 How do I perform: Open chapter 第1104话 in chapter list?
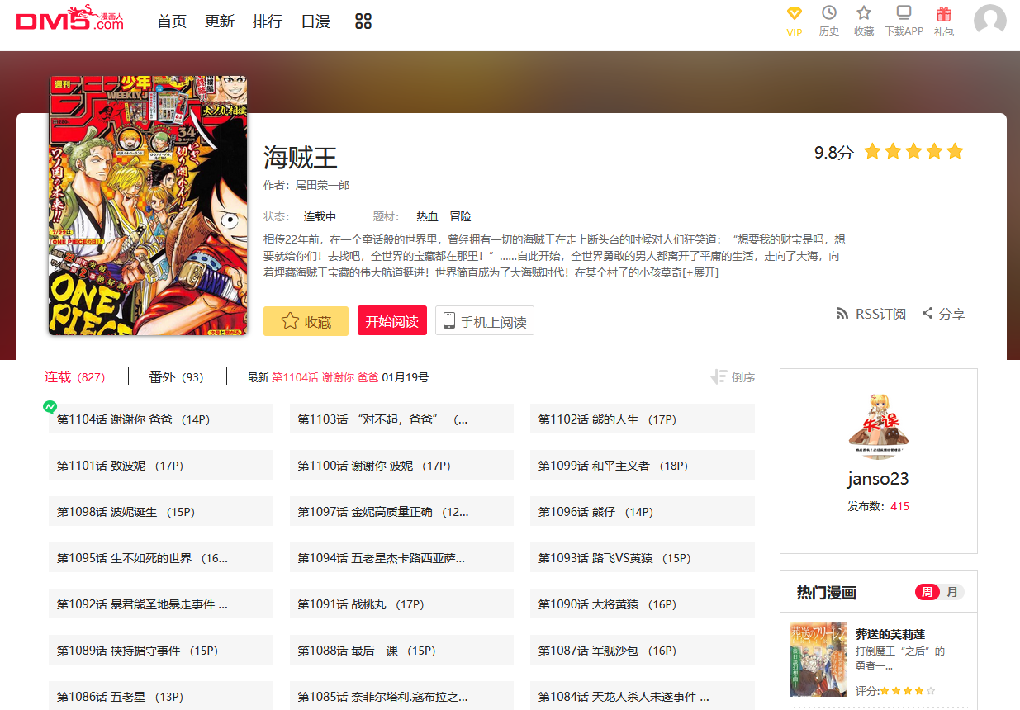161,419
